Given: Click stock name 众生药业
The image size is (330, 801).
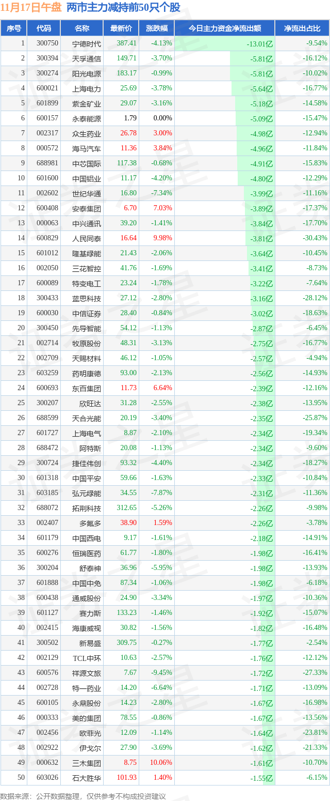Looking at the screenshot, I should [x=87, y=133].
